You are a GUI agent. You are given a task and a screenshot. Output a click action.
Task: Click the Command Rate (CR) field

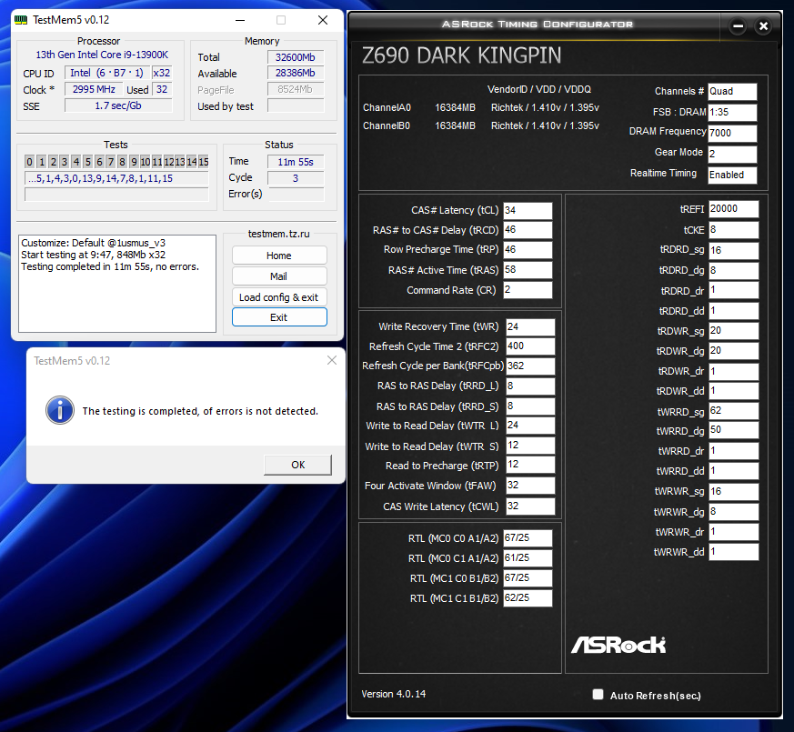point(528,290)
